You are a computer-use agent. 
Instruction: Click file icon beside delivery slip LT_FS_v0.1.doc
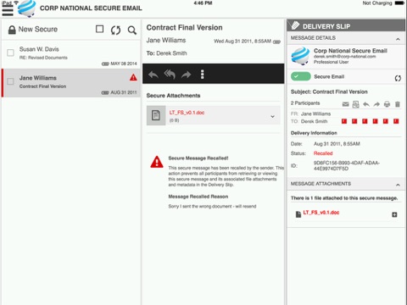click(298, 214)
